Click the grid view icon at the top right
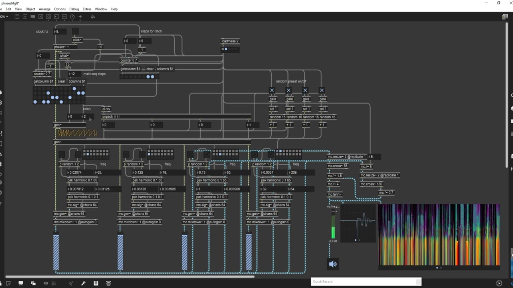Screen dimensions: 513x288 [505, 17]
